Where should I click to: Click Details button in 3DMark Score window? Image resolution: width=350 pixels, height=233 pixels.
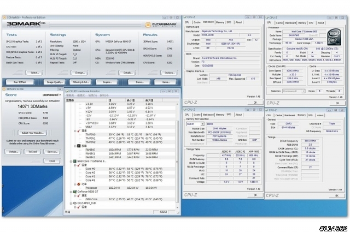click(x=13, y=152)
